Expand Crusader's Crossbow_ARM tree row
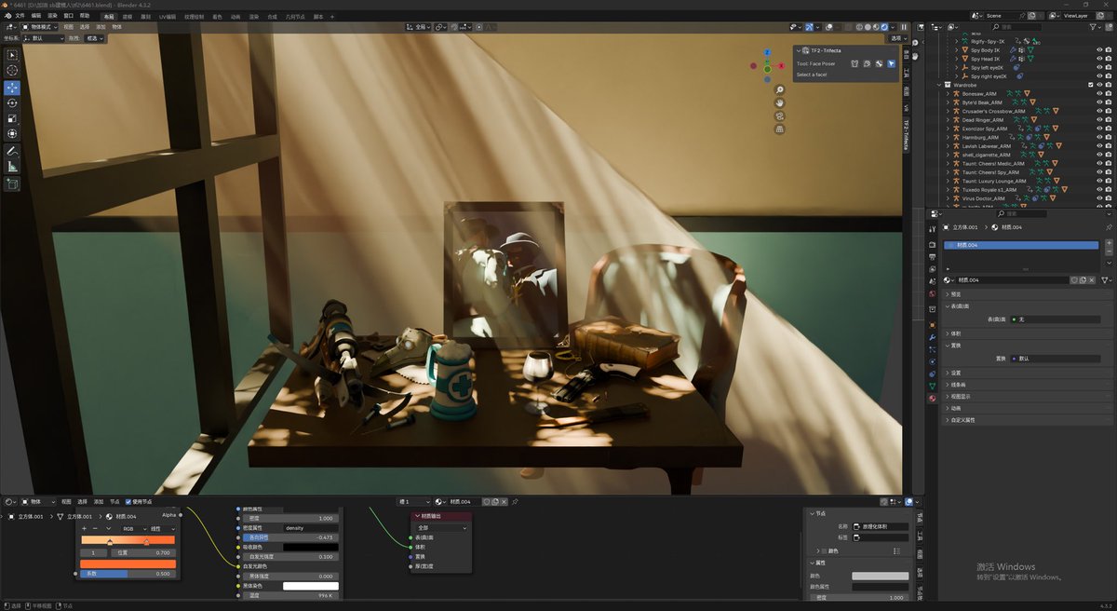1117x611 pixels. [948, 111]
